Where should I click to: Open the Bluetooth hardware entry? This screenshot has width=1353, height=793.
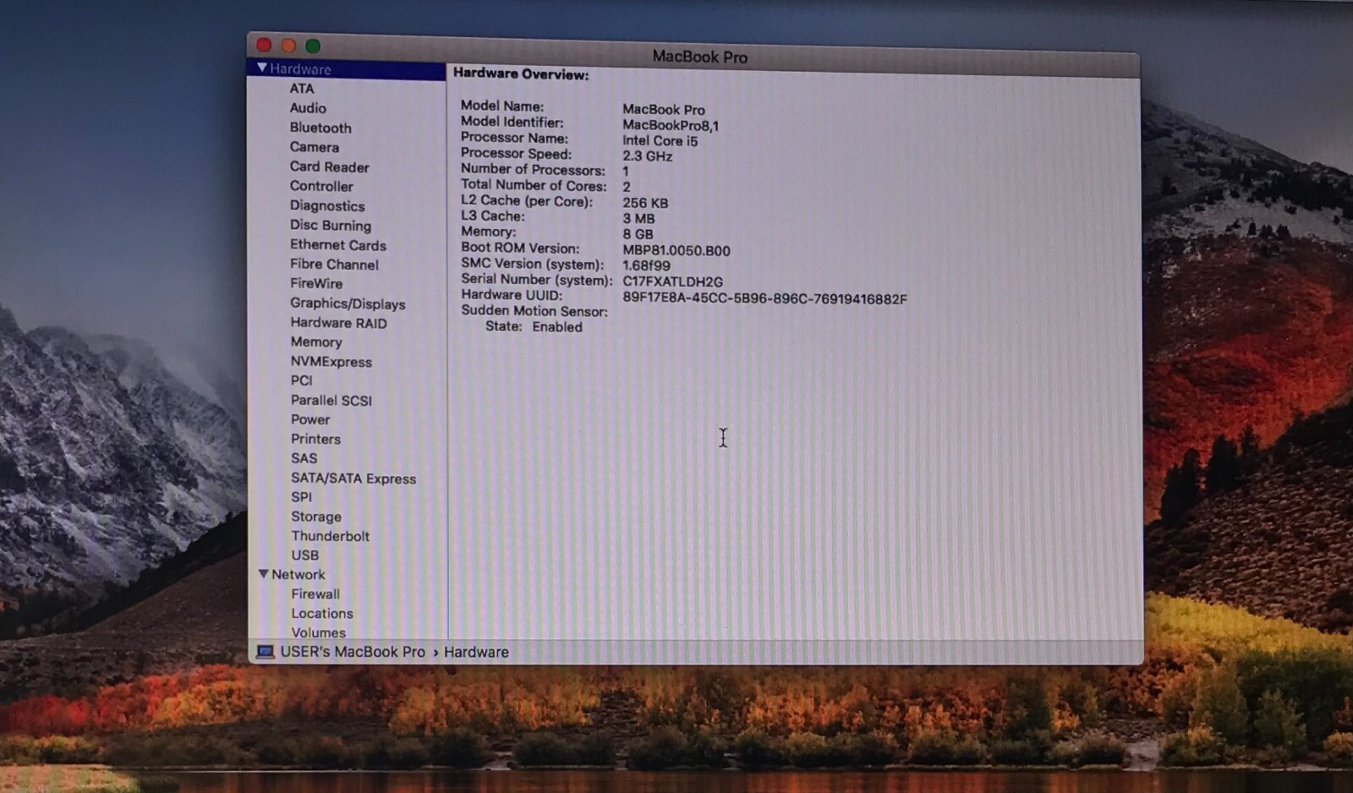[x=320, y=127]
